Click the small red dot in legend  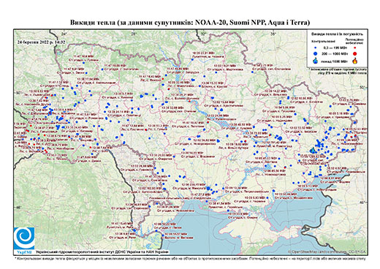click(x=355, y=48)
